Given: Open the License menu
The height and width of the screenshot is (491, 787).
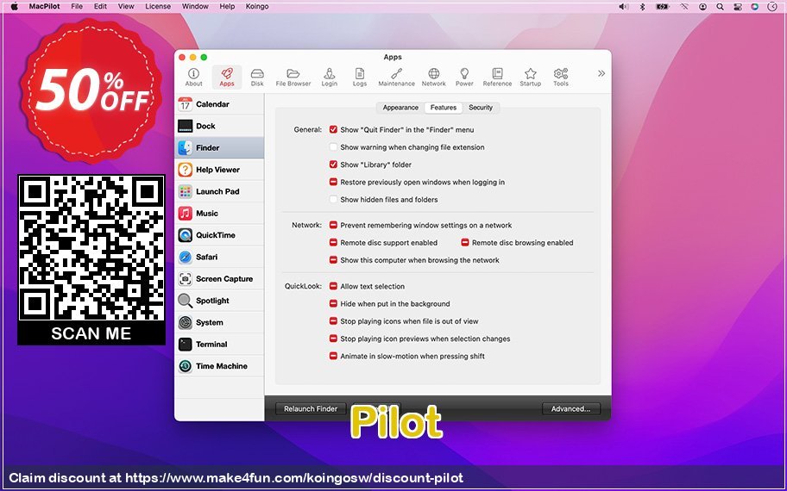Looking at the screenshot, I should [158, 7].
